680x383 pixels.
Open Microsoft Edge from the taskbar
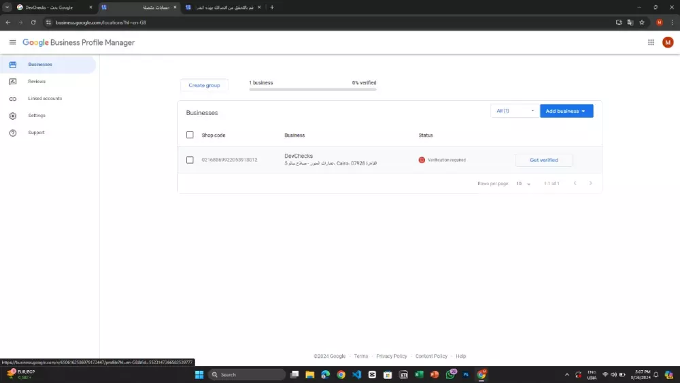click(325, 375)
